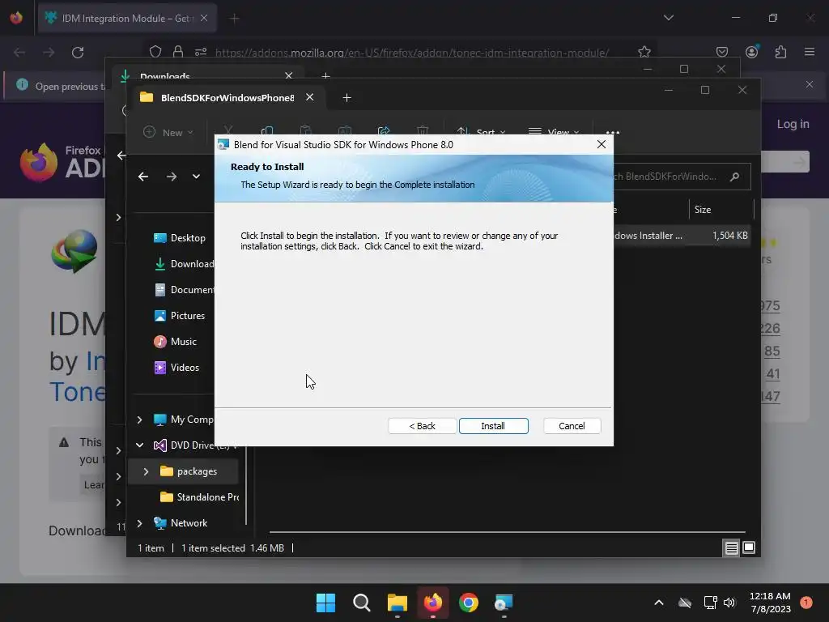This screenshot has height=622, width=829.
Task: Click the volume speaker tray icon
Action: point(729,603)
